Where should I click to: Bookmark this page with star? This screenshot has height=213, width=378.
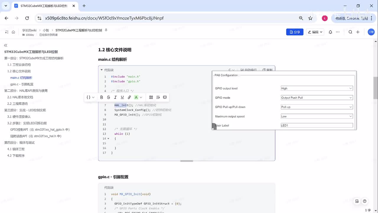310,18
